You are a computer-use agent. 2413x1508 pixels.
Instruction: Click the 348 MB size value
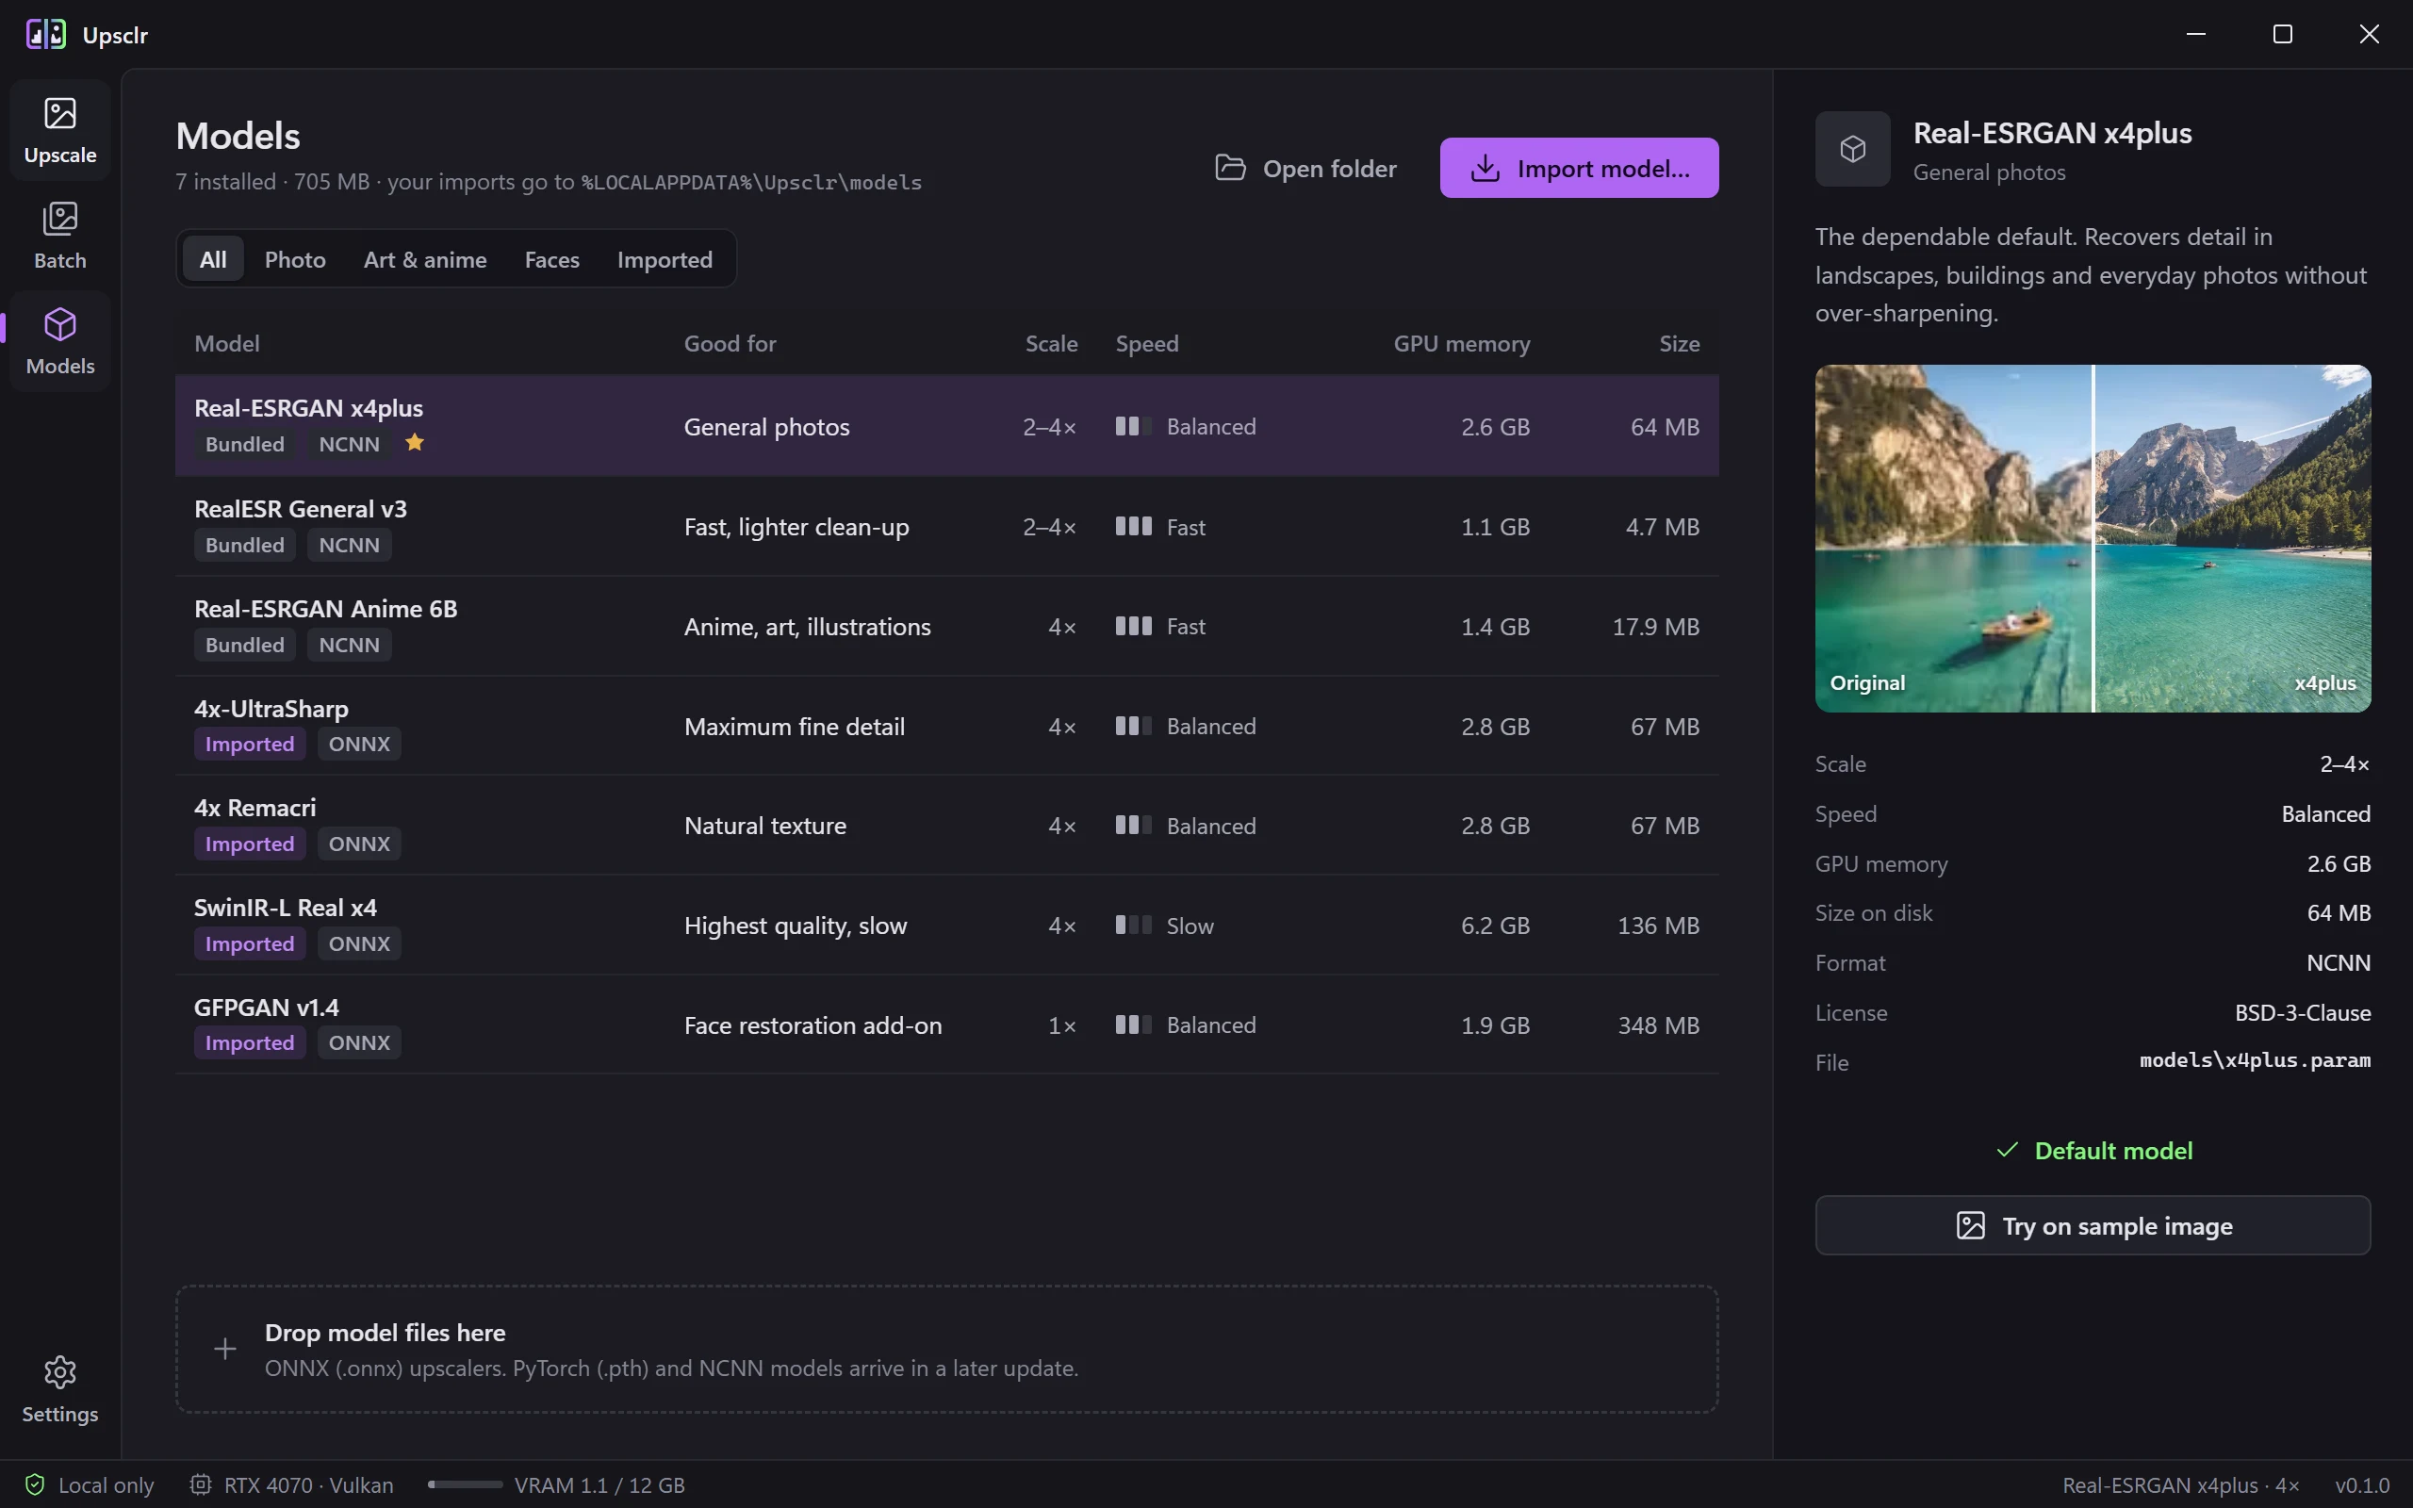[x=1658, y=1025]
